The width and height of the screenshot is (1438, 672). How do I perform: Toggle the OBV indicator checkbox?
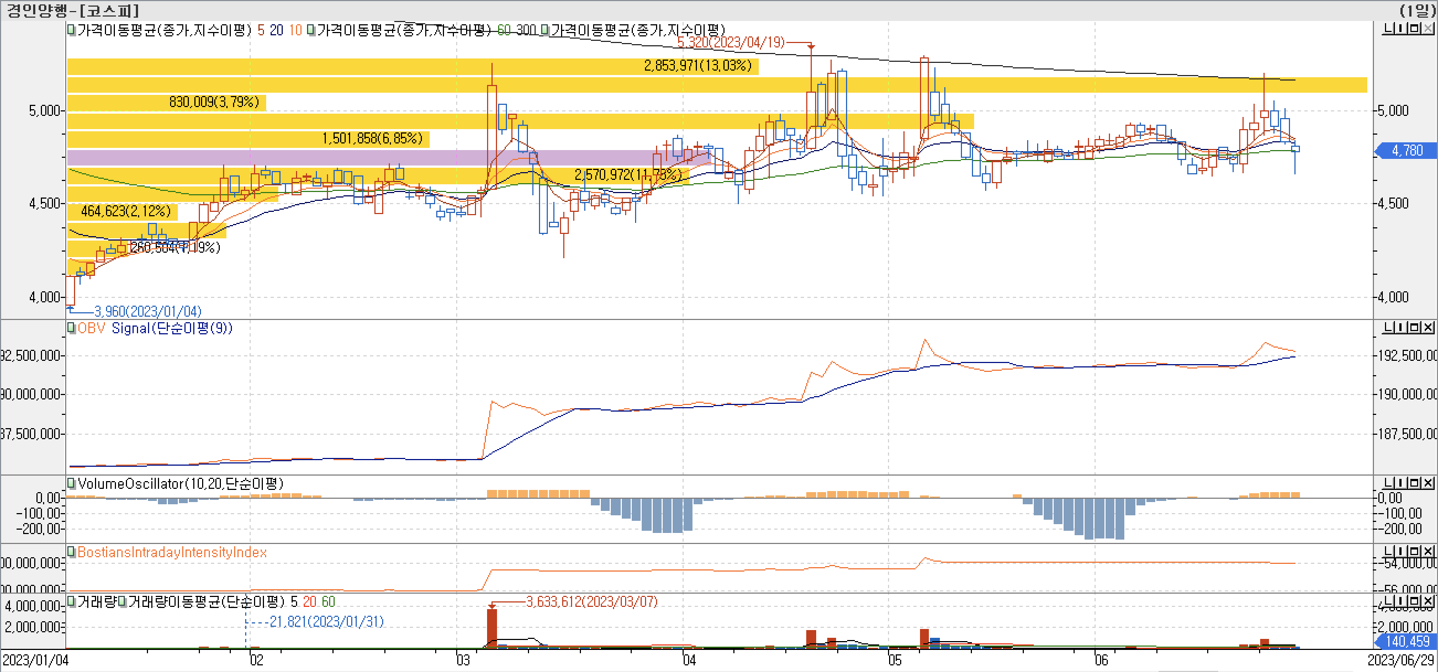[71, 328]
